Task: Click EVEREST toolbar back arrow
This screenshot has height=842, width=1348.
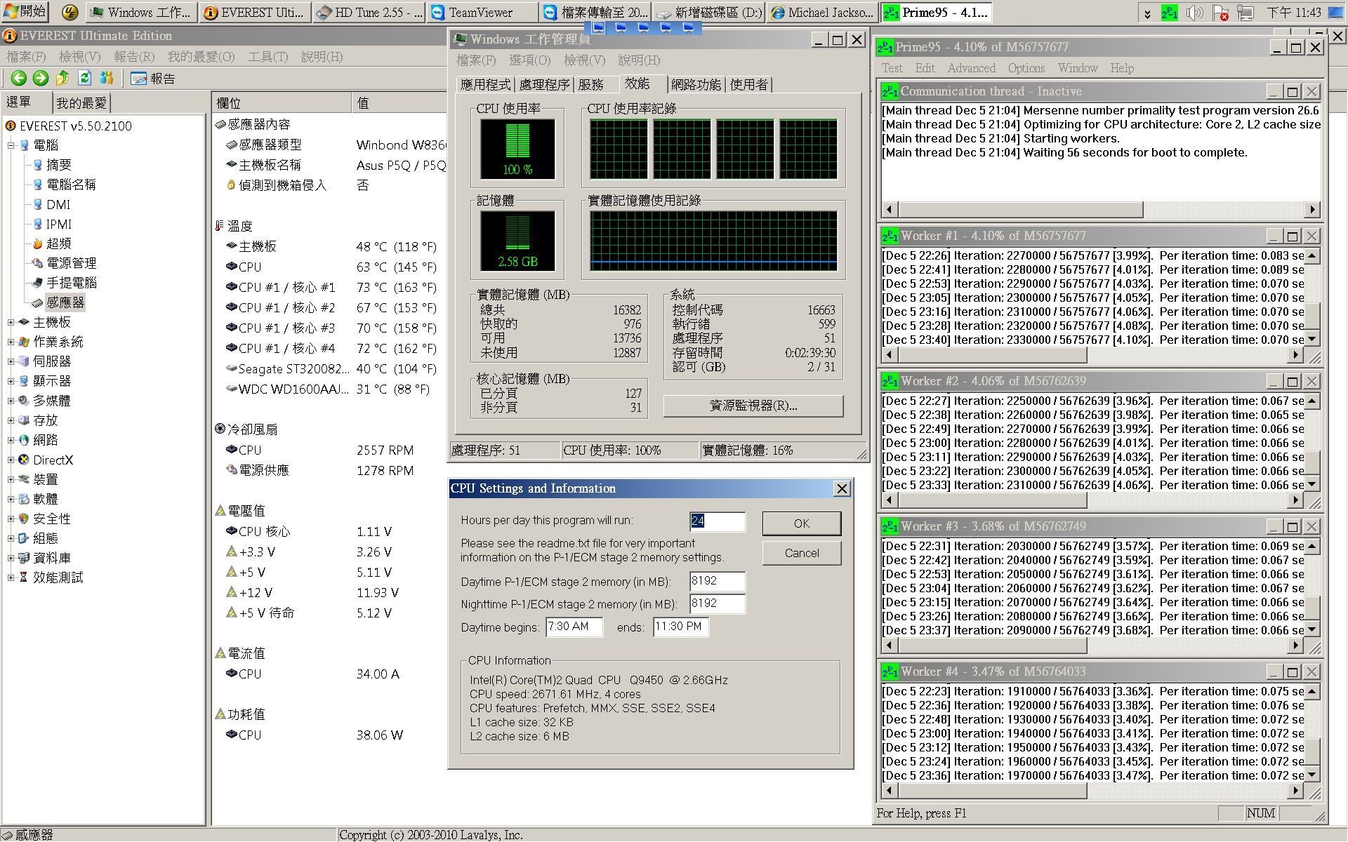Action: (19, 79)
